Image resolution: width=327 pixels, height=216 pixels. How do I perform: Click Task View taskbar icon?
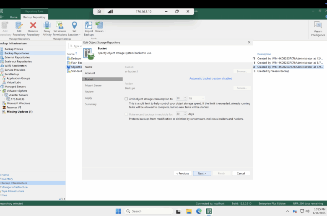pos(178,211)
